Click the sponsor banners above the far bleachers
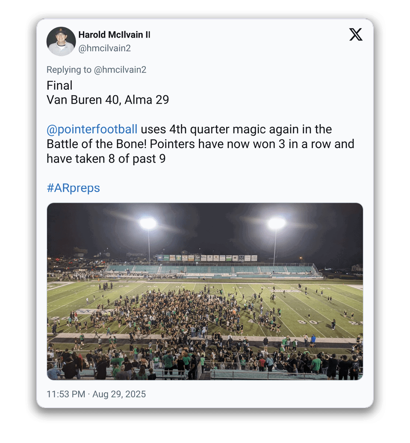 207,258
